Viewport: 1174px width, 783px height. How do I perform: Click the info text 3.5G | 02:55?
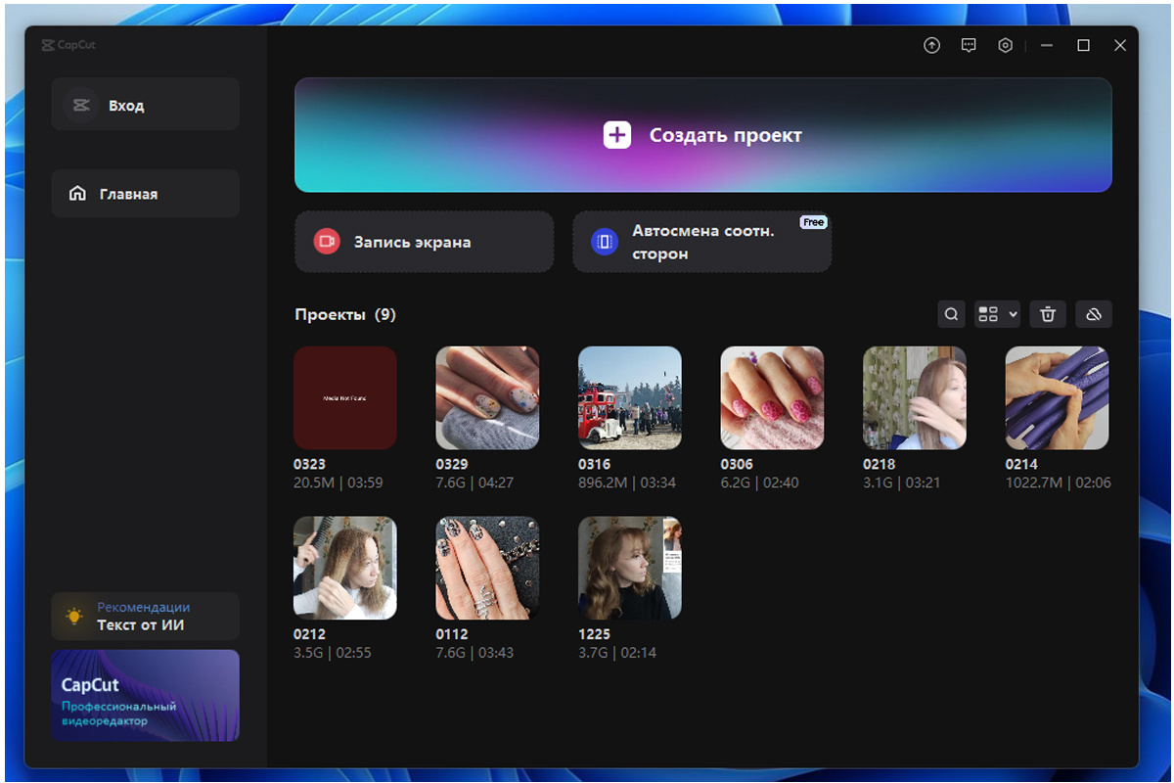pos(333,653)
